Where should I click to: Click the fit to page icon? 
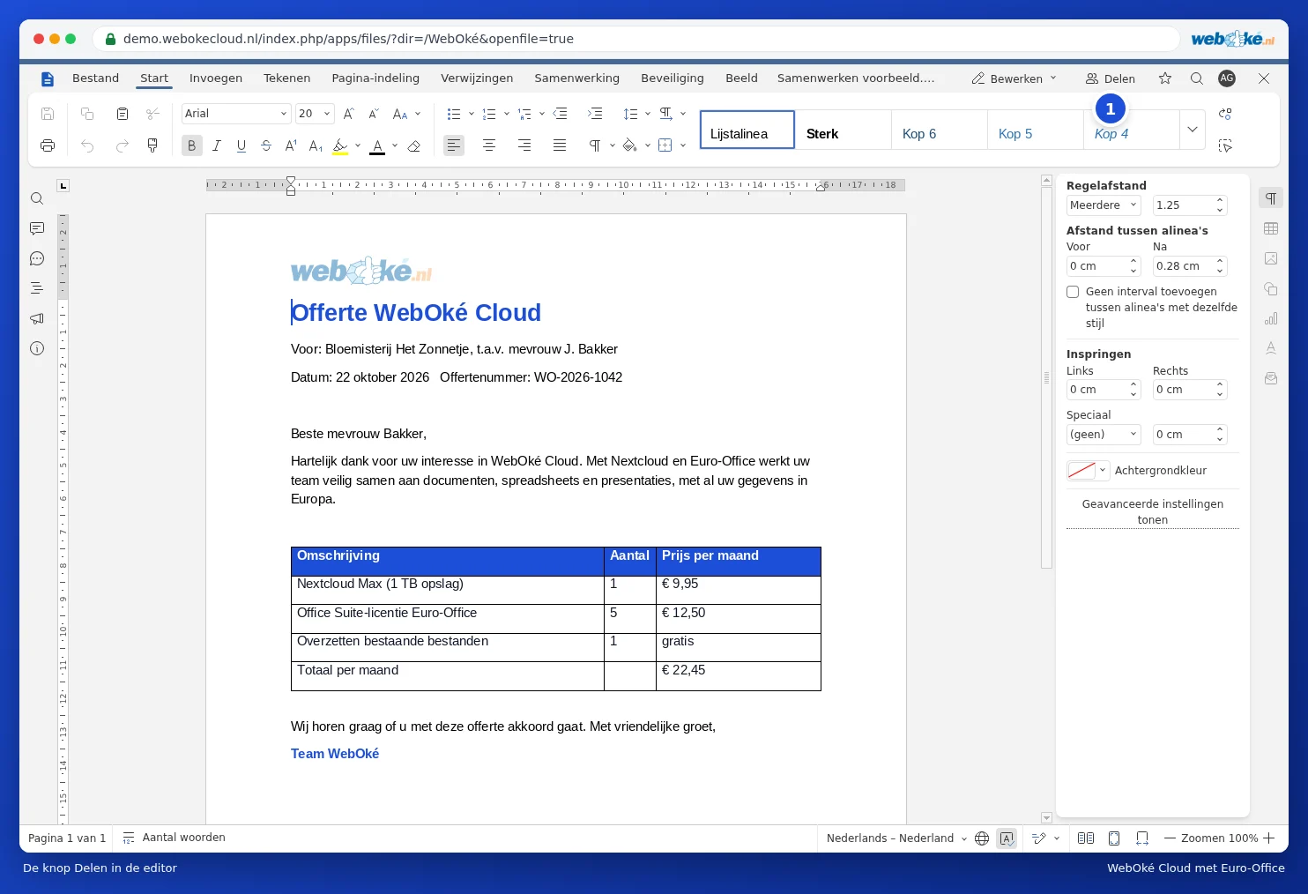1114,838
